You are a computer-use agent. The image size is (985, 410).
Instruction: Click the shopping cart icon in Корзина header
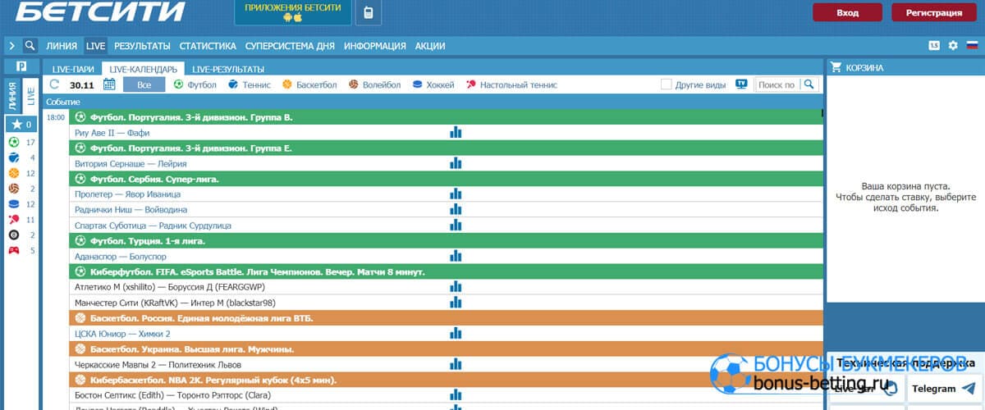836,67
